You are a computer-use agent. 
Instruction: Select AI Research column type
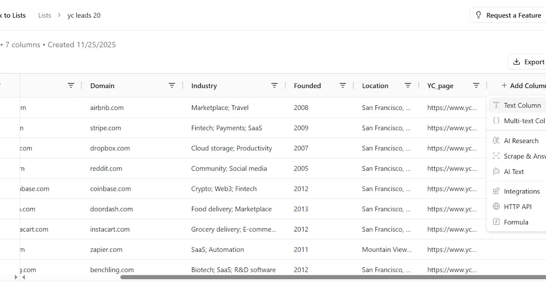517,141
